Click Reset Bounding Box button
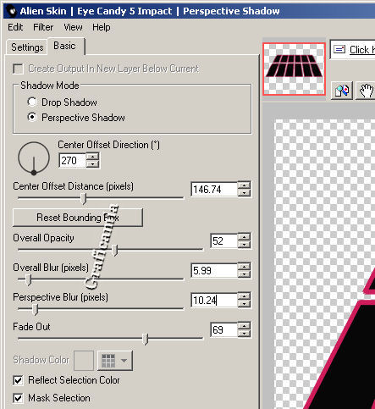The height and width of the screenshot is (409, 375). (78, 218)
